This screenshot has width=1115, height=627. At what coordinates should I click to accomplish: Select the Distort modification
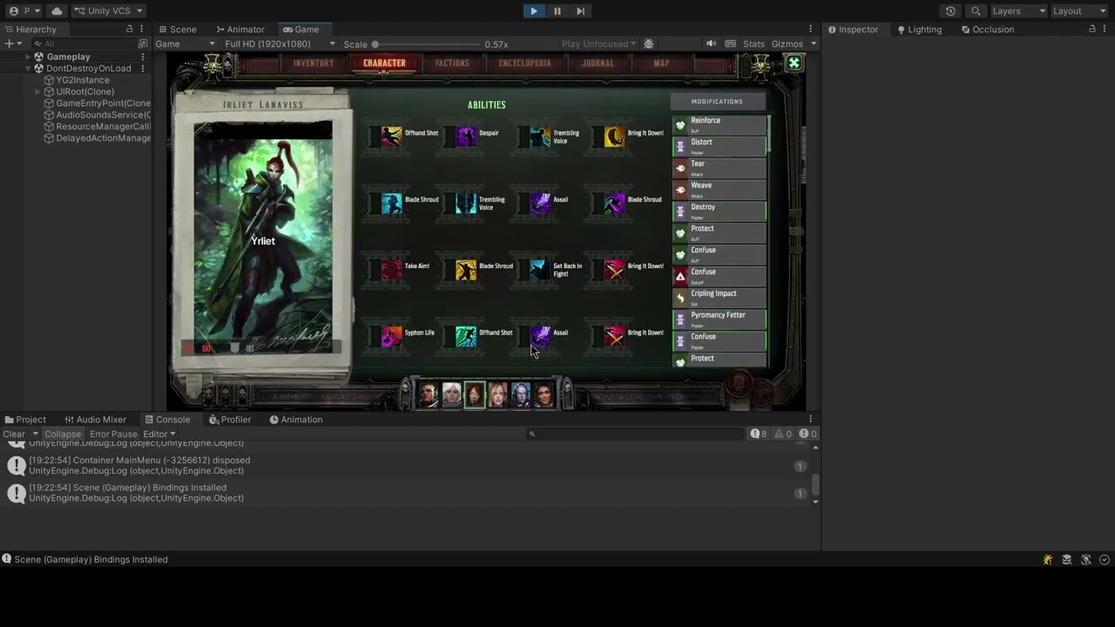(720, 146)
